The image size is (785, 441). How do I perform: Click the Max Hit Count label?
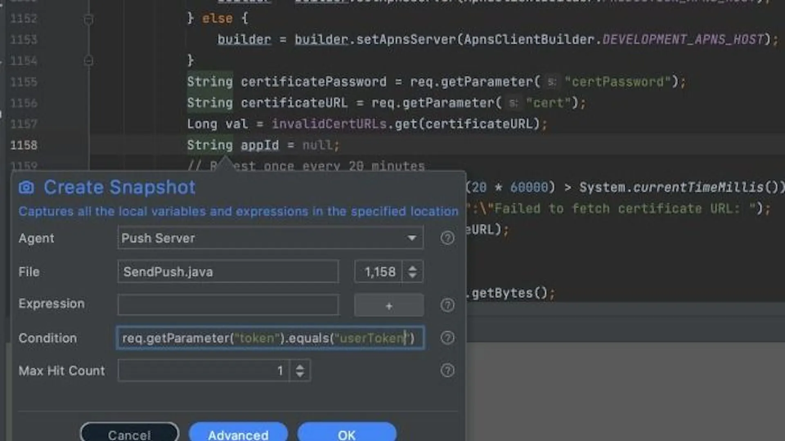point(62,371)
